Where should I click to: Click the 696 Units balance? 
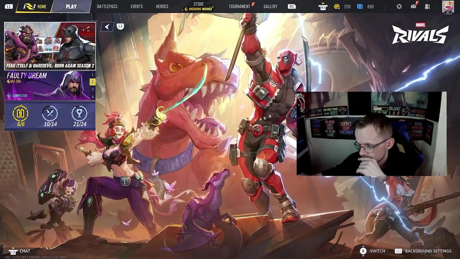[x=371, y=6]
